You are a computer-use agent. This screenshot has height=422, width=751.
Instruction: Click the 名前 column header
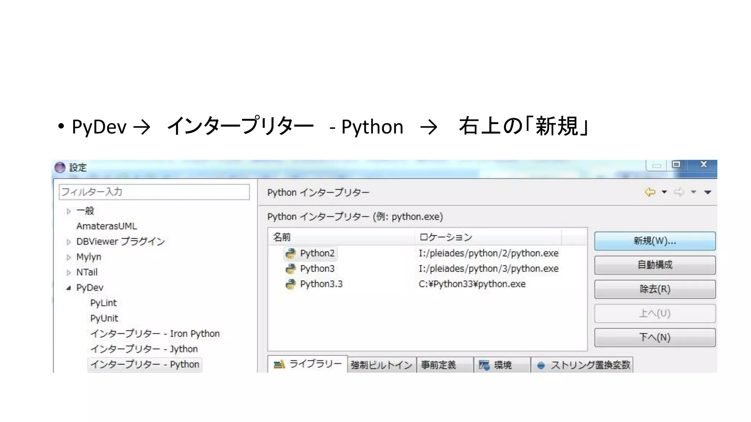coord(341,237)
